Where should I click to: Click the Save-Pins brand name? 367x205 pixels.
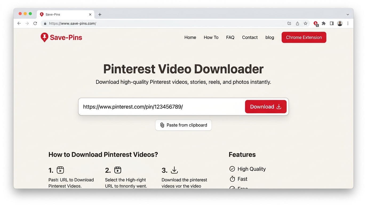(66, 38)
